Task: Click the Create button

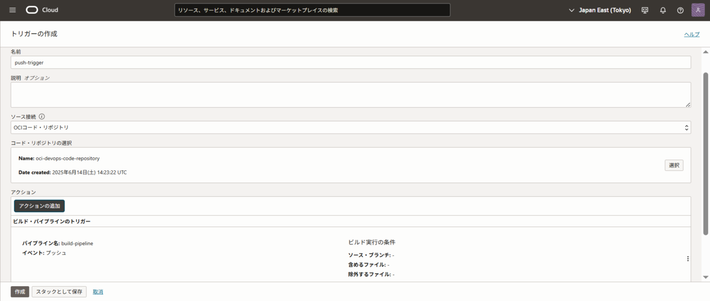Action: (20, 292)
